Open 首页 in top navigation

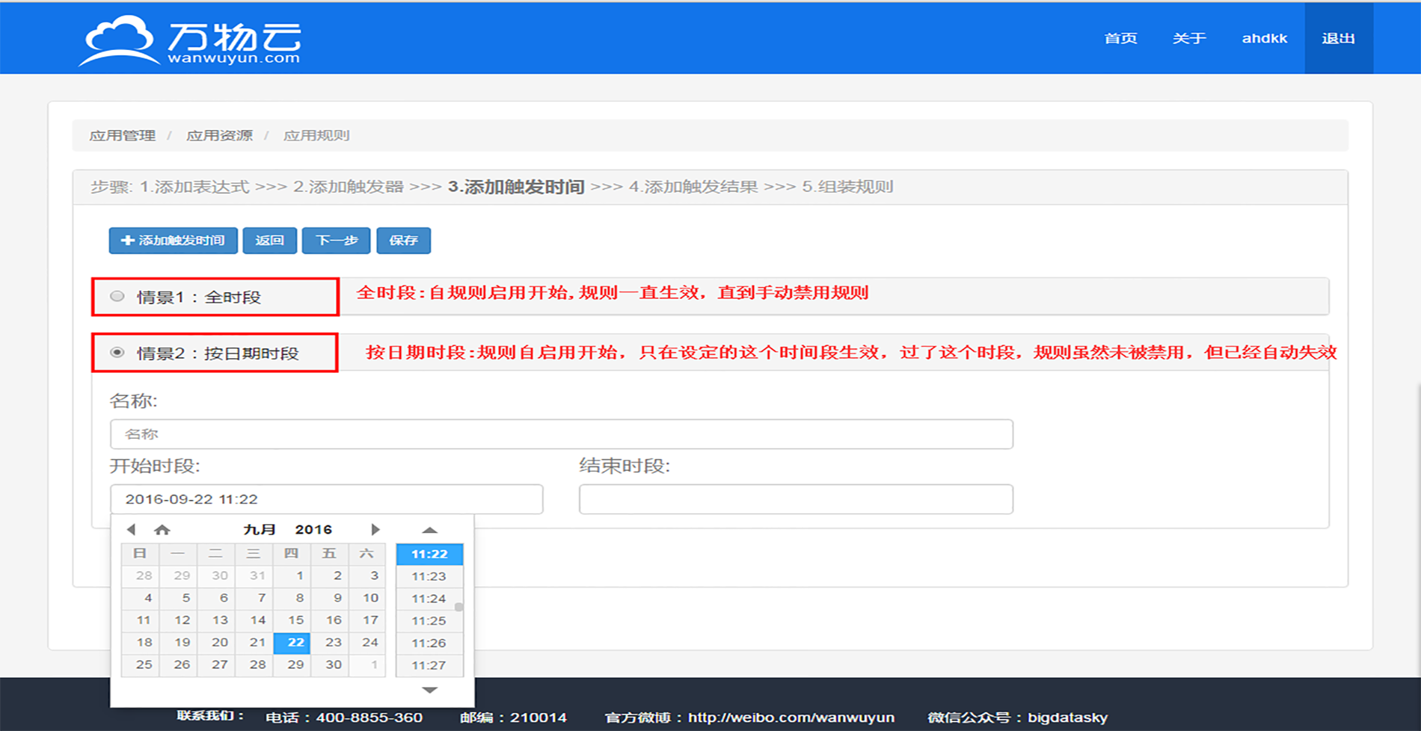1120,38
